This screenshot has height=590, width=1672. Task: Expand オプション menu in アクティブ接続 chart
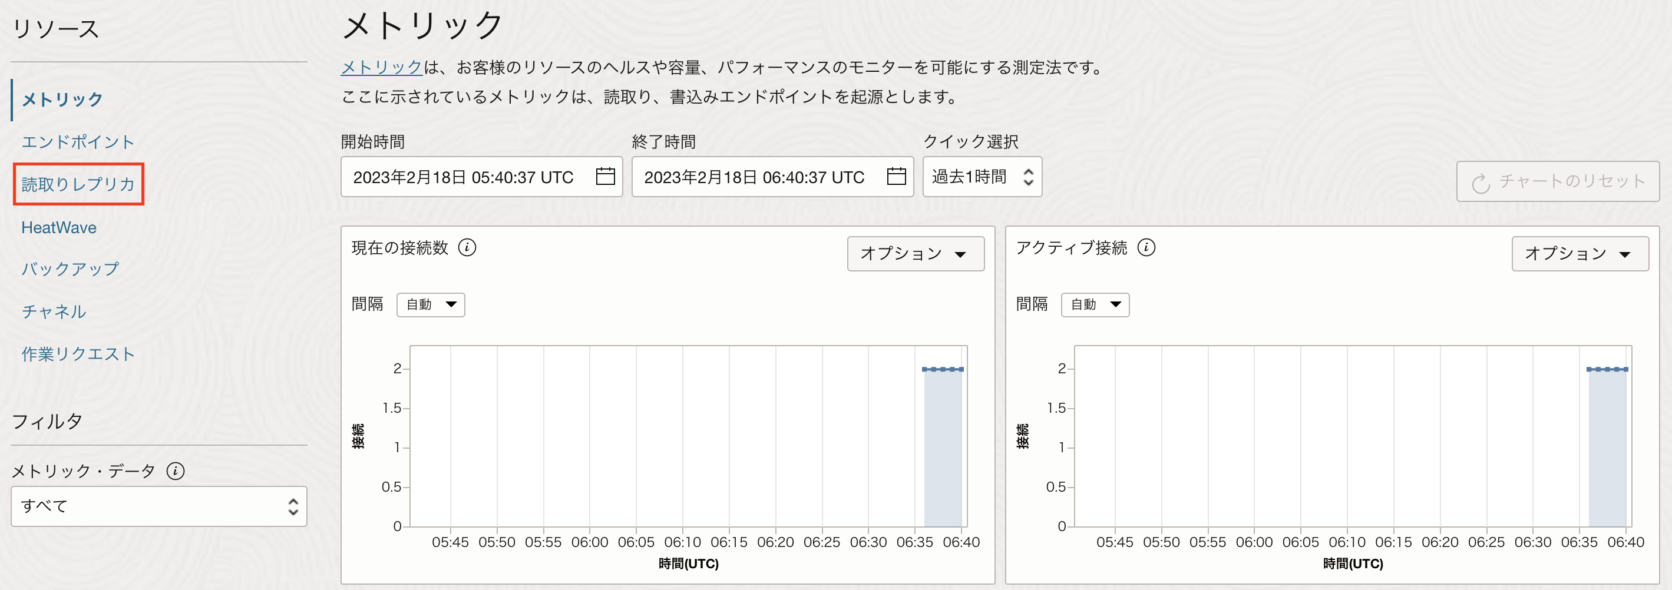coord(1579,253)
